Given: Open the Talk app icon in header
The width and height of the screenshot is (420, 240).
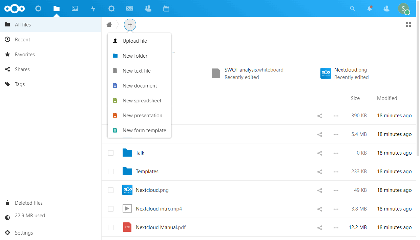Looking at the screenshot, I should point(111,8).
